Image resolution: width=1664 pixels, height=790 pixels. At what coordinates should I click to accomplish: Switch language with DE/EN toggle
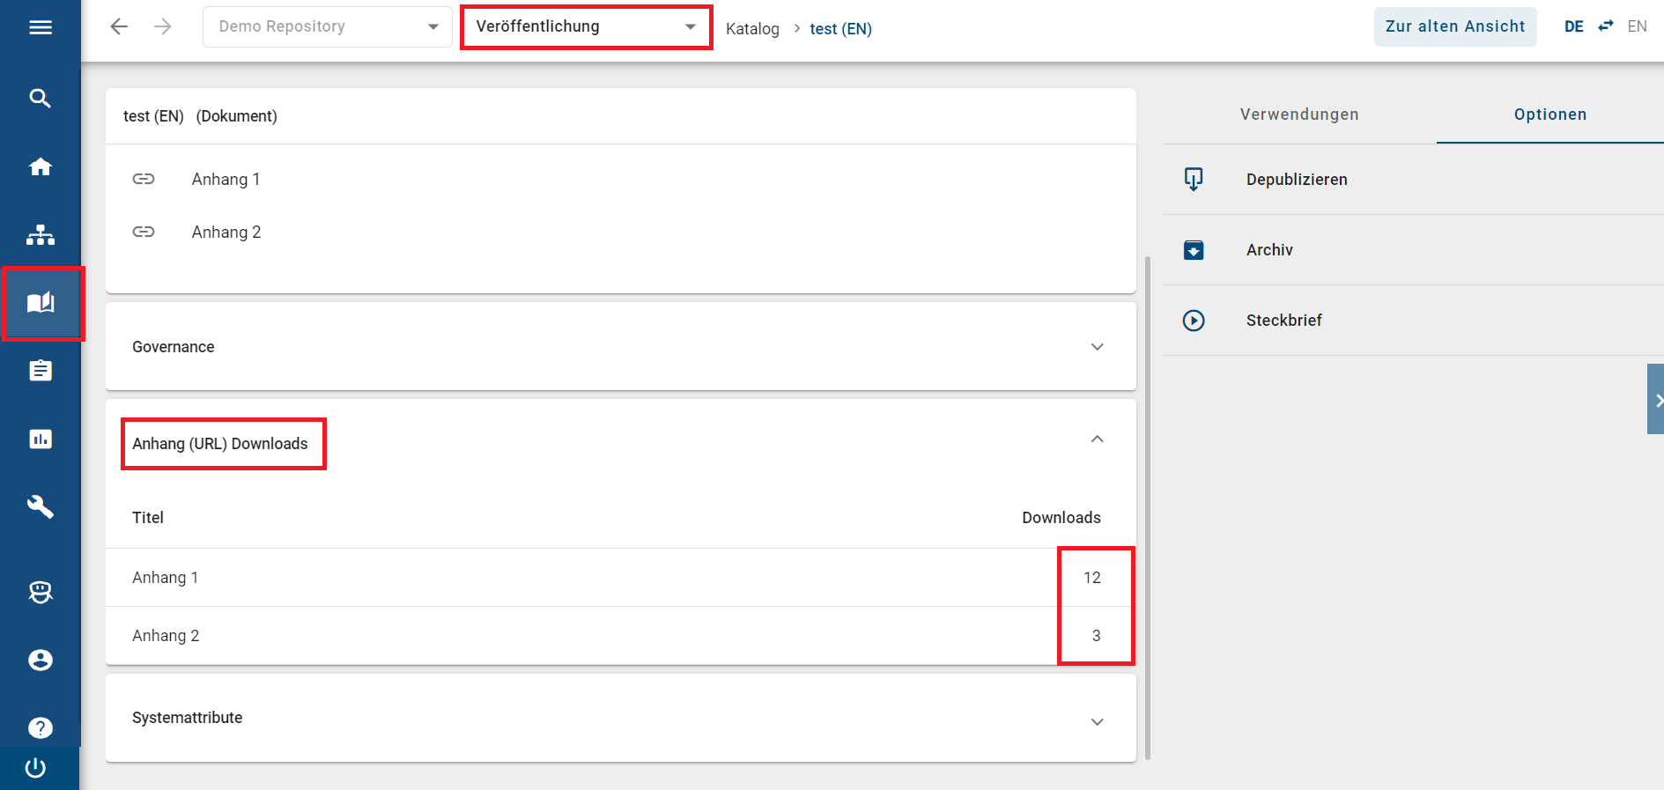click(1605, 26)
